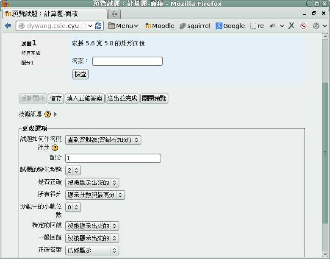Click the X toolbar icon
Viewport: 330px width, 259px height.
pos(291,26)
